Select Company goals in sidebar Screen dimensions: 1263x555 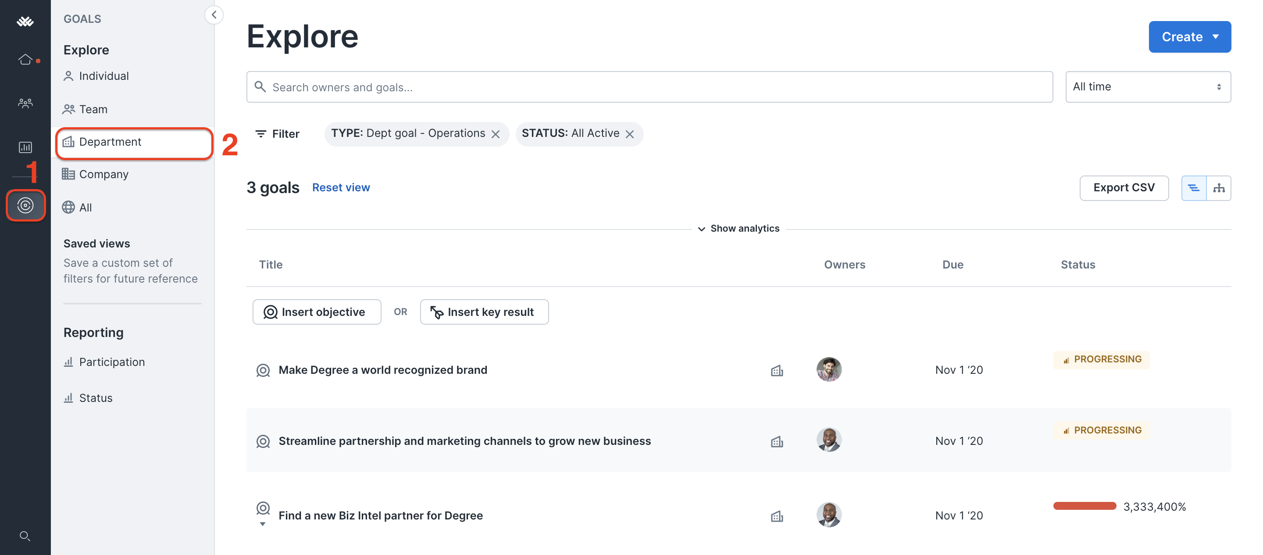(x=96, y=174)
